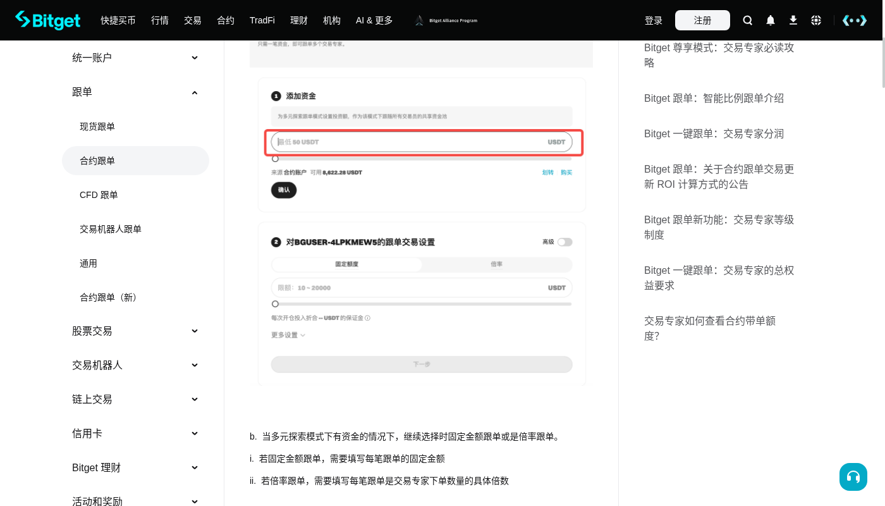
Task: Select 合约跟单 sidebar item
Action: 135,161
